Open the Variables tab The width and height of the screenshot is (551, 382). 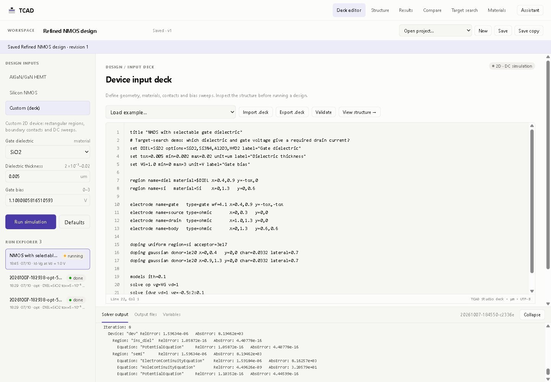pyautogui.click(x=171, y=314)
